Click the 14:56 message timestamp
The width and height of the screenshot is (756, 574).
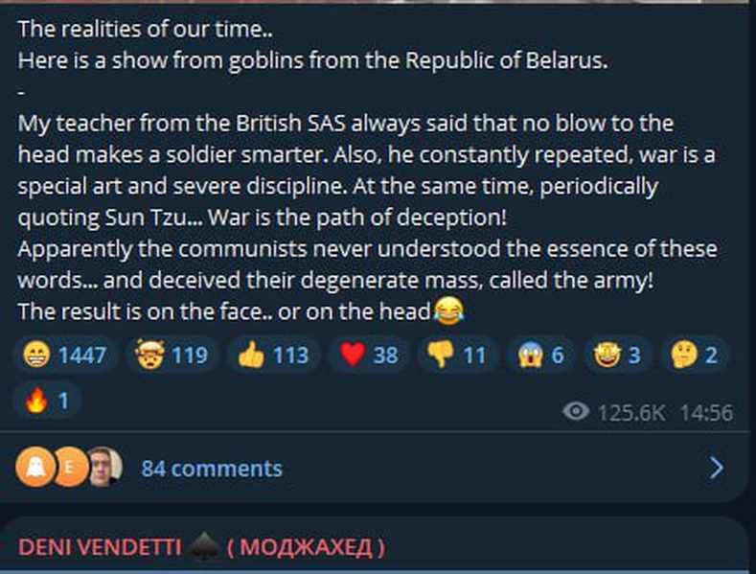coord(706,412)
